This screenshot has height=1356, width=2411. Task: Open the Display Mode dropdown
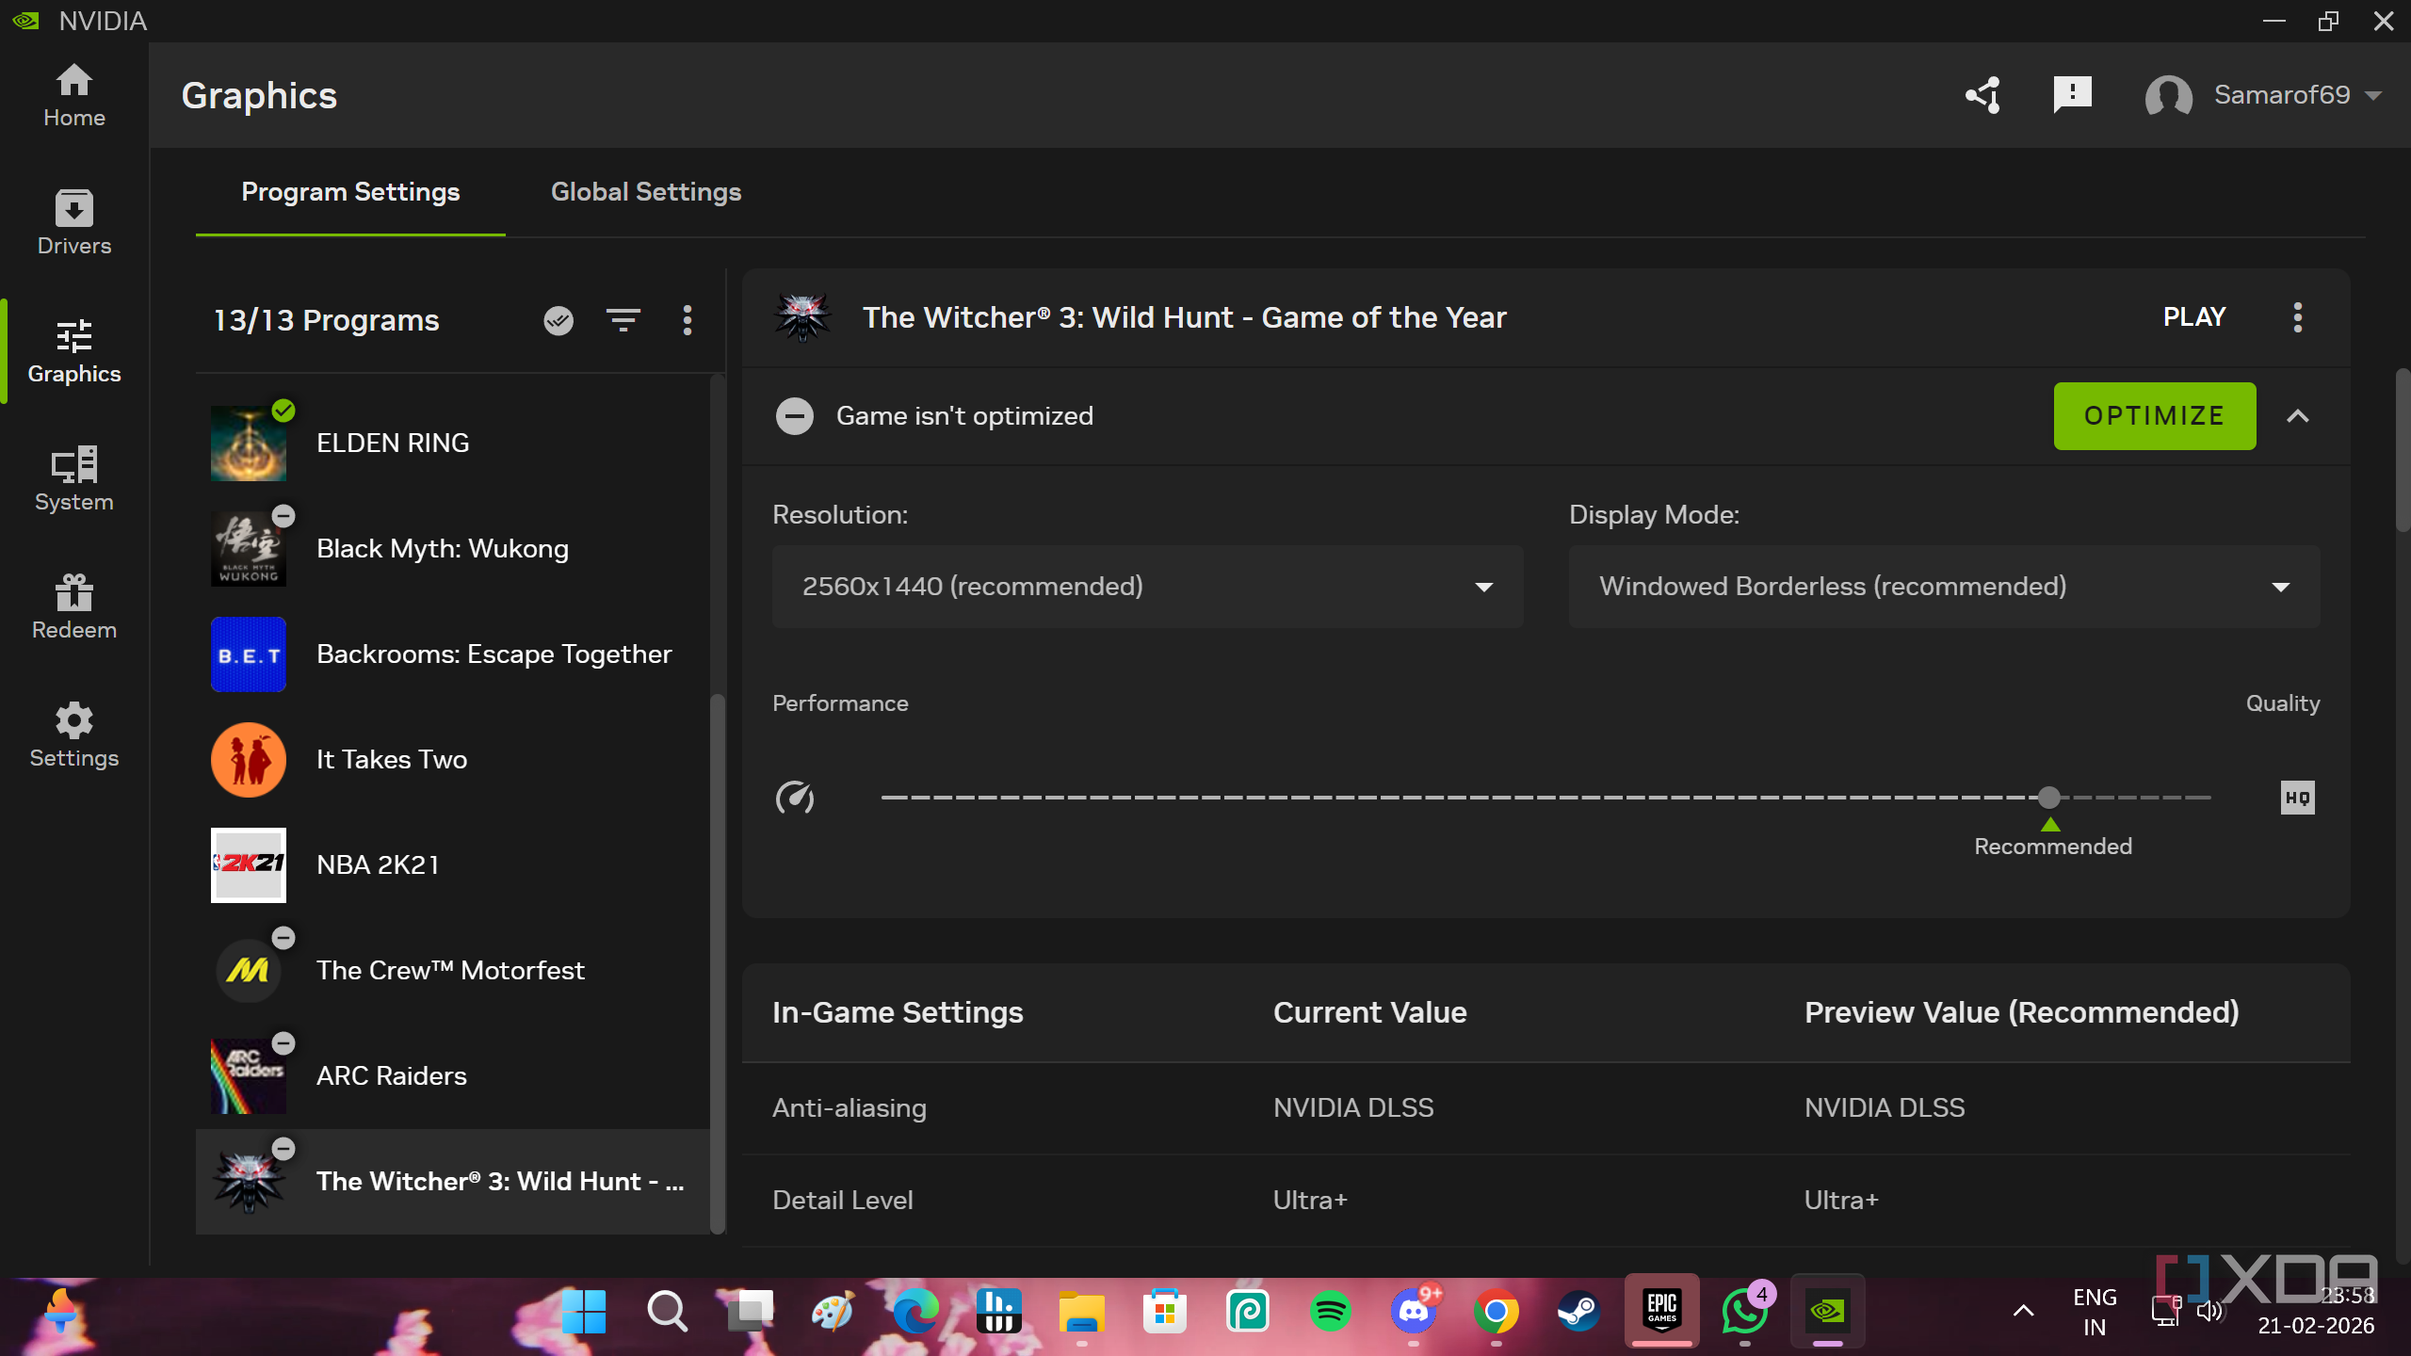pyautogui.click(x=1943, y=587)
